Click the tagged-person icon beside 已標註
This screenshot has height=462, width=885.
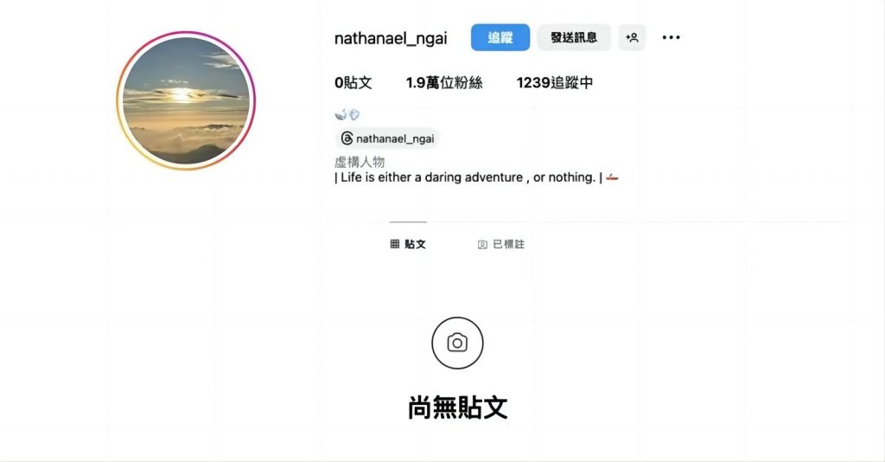(x=482, y=245)
